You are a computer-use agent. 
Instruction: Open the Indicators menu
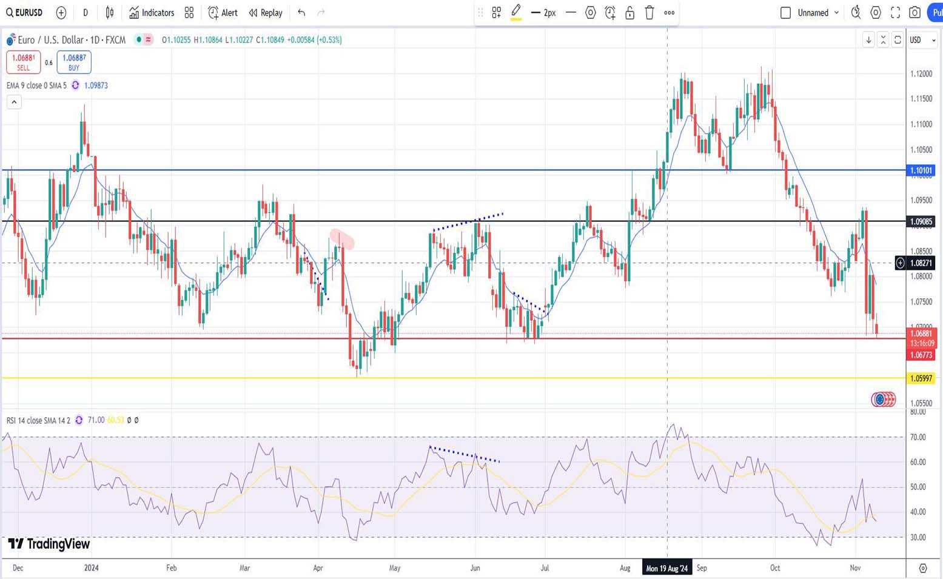point(152,13)
